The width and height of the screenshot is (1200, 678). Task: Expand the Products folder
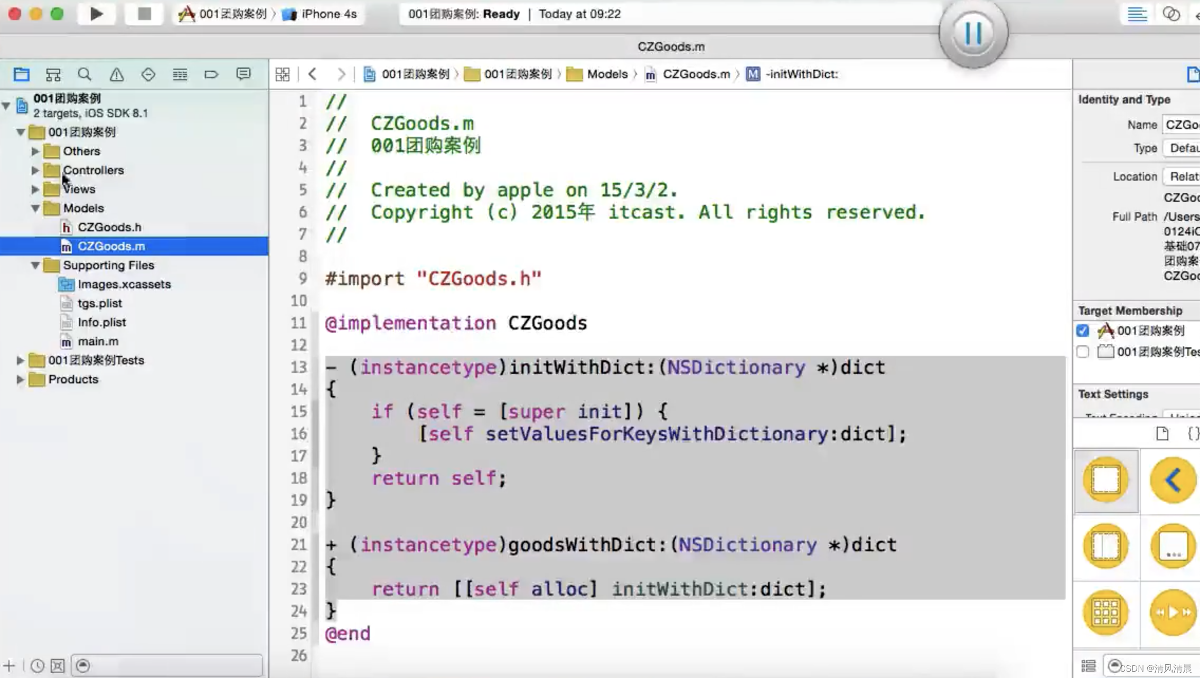pos(20,380)
